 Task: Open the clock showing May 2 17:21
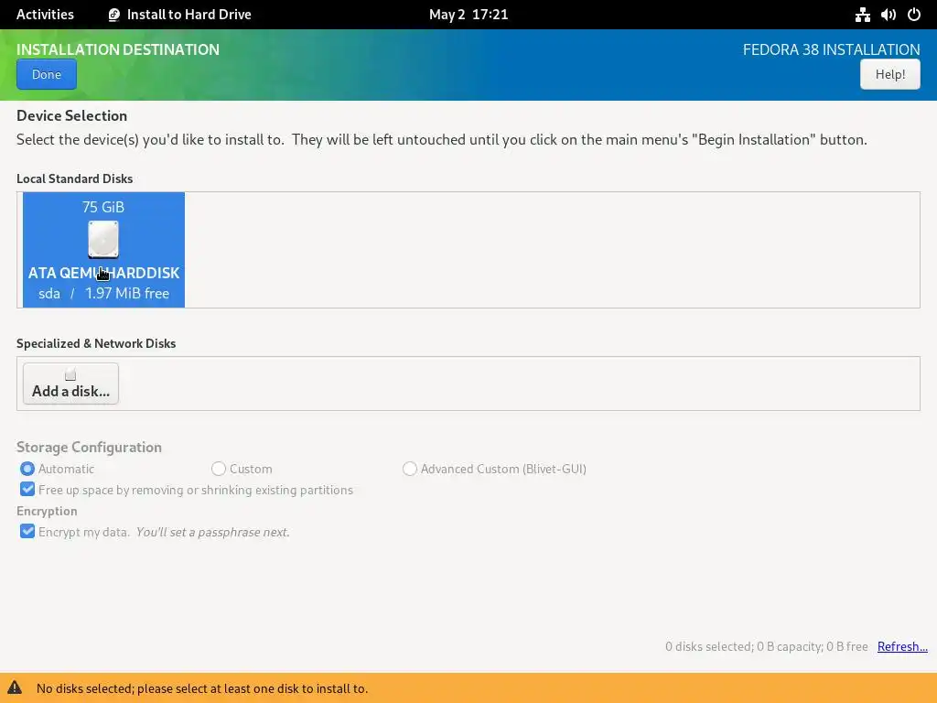point(468,15)
